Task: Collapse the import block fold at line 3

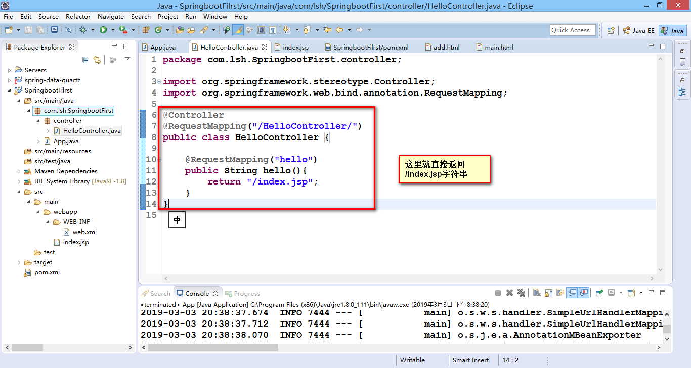Action: tap(159, 81)
